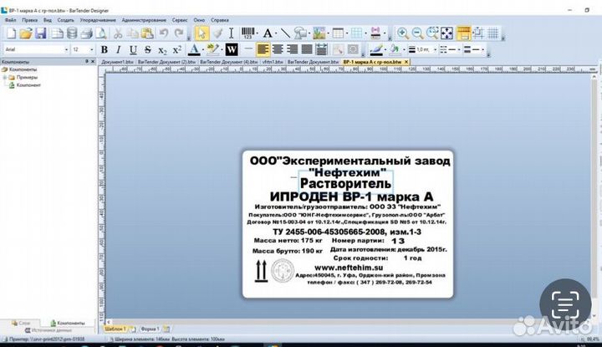Toggle subscript formatting
602x347 pixels.
pos(162,50)
